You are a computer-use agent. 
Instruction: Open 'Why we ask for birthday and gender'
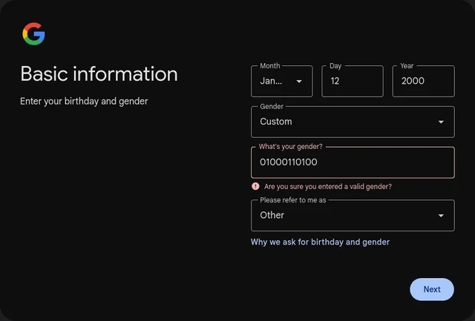pyautogui.click(x=320, y=242)
